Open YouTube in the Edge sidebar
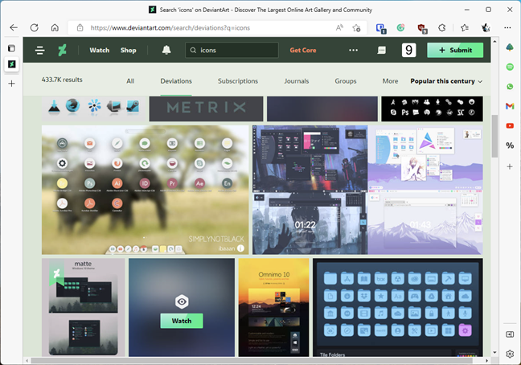This screenshot has width=521, height=365. (x=510, y=125)
